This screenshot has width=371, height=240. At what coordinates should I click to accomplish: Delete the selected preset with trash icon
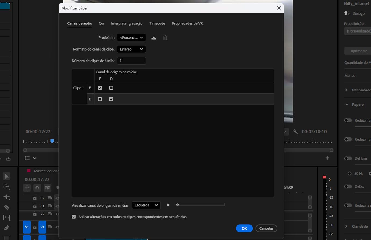(x=165, y=37)
